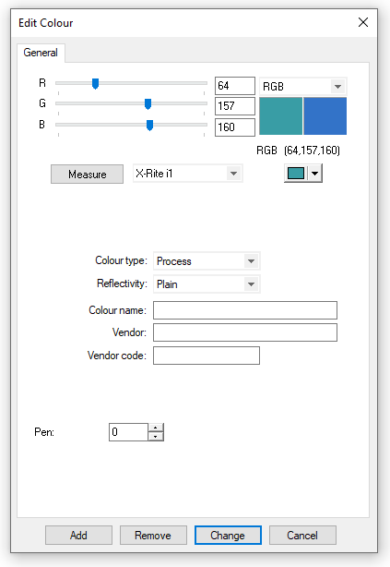The height and width of the screenshot is (567, 390).
Task: Click the teal new colour preview swatch
Action: pyautogui.click(x=280, y=116)
